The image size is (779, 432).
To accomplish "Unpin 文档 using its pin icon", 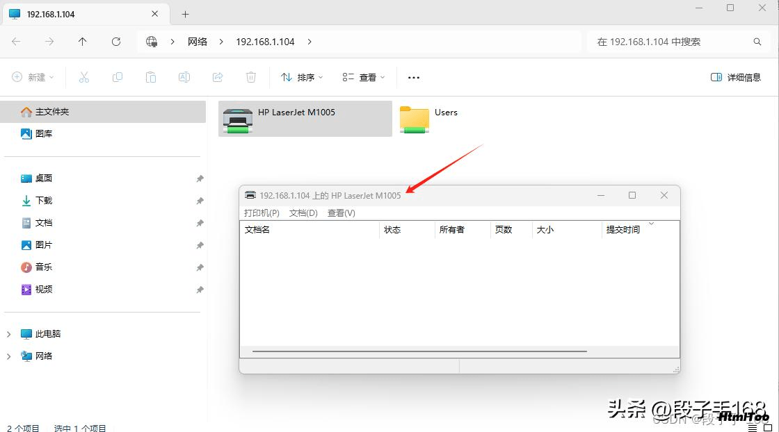I will 200,223.
